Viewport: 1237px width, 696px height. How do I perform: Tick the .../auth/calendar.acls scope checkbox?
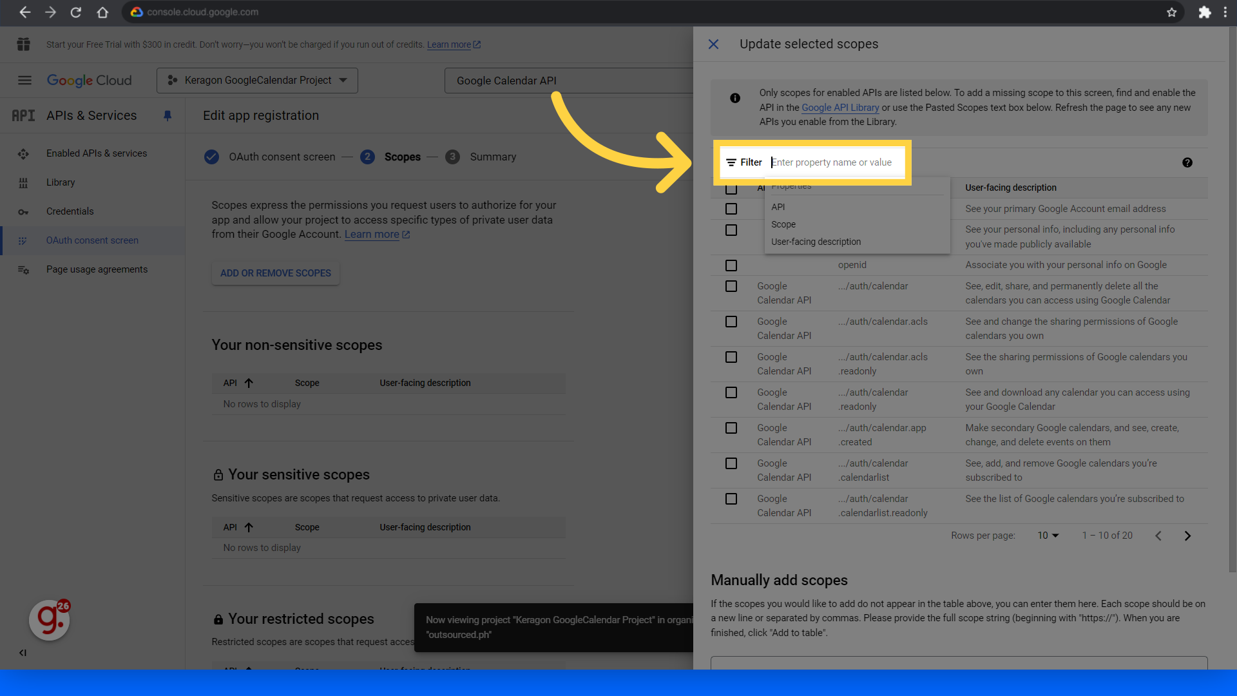(731, 322)
